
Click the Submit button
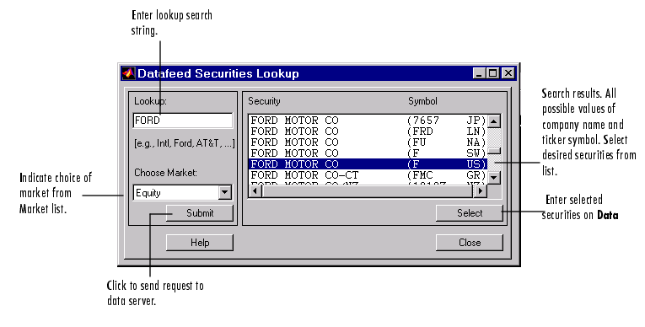coord(200,213)
